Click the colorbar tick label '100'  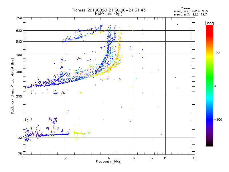217,53
